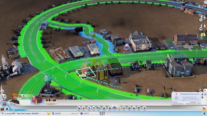Switch to the City tab
Image resolution: width=207 pixels, height=116 pixels.
pyautogui.click(x=13, y=110)
